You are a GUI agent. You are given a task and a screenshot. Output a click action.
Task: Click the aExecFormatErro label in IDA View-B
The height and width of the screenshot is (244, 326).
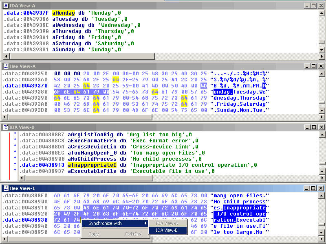coord(92,141)
